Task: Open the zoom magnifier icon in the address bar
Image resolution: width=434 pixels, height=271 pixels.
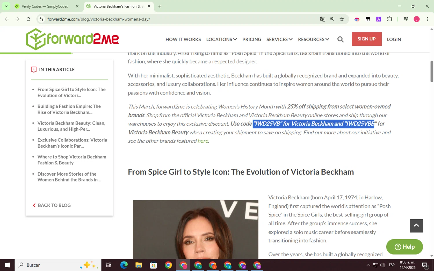Action: coord(332,19)
